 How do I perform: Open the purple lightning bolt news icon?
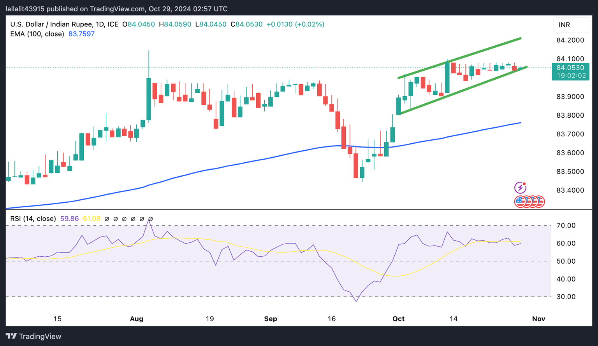tap(520, 188)
